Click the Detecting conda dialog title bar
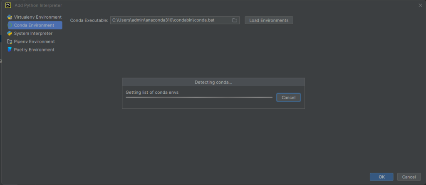The width and height of the screenshot is (426, 185). (213, 82)
